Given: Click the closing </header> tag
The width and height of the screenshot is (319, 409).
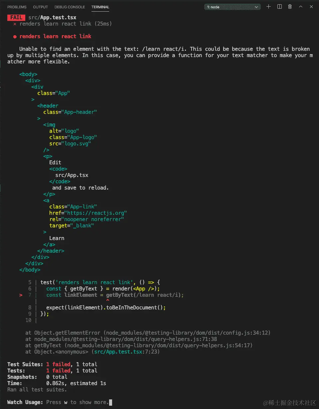Looking at the screenshot, I should coord(51,251).
